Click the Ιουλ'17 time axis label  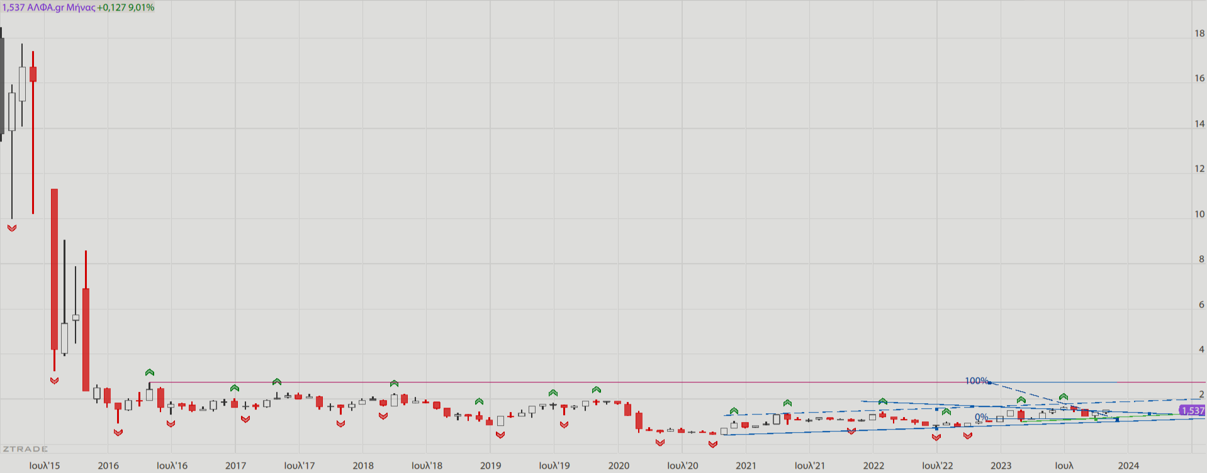point(300,465)
